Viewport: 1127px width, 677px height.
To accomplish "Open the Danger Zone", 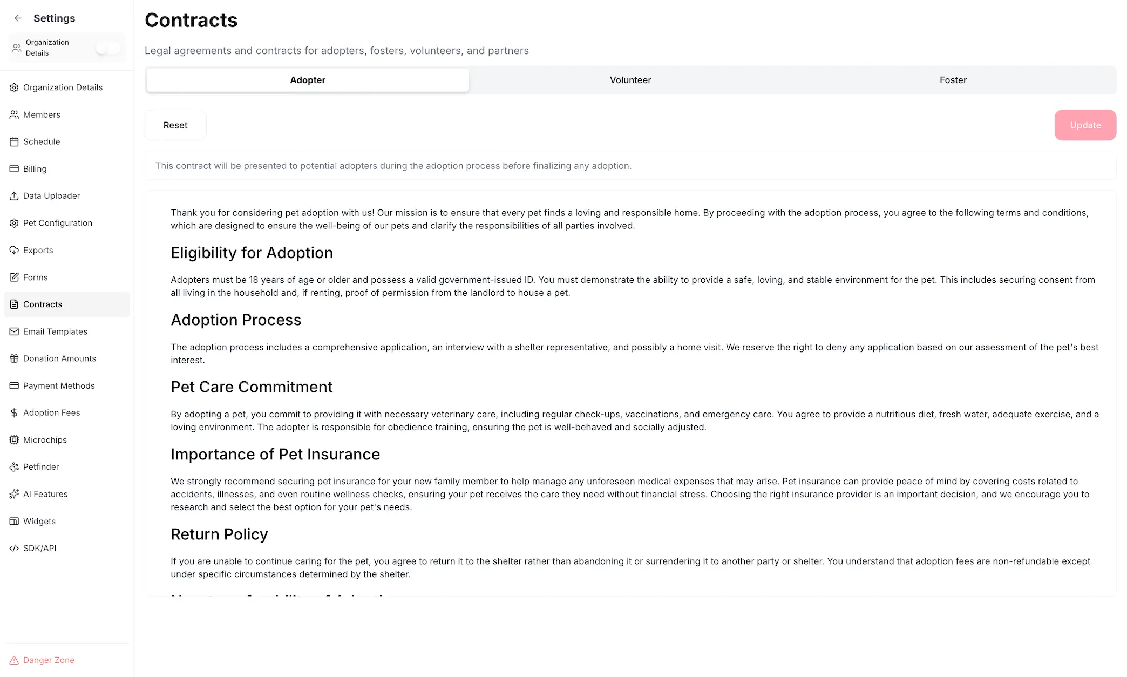I will (x=49, y=660).
